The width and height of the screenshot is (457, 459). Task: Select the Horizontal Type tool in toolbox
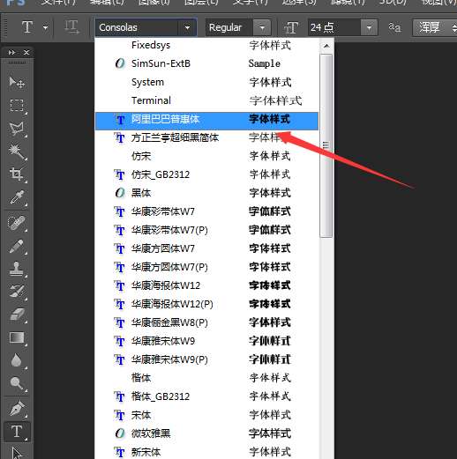17,432
